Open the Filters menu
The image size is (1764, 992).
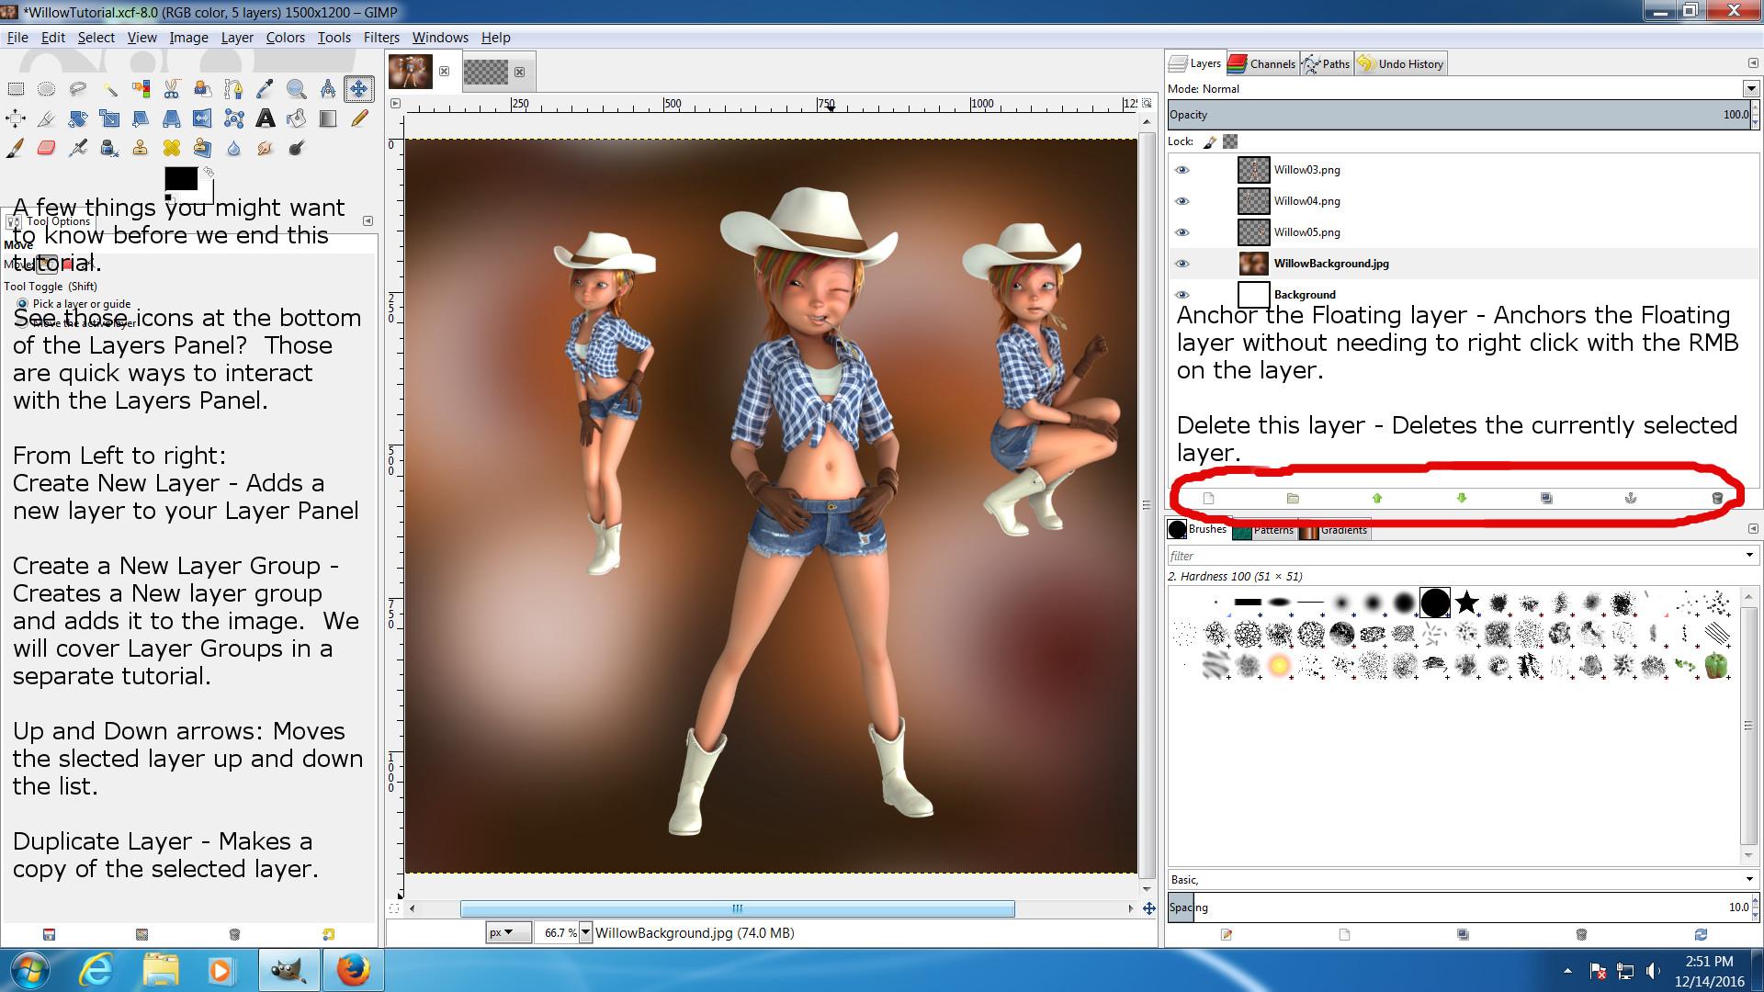380,38
